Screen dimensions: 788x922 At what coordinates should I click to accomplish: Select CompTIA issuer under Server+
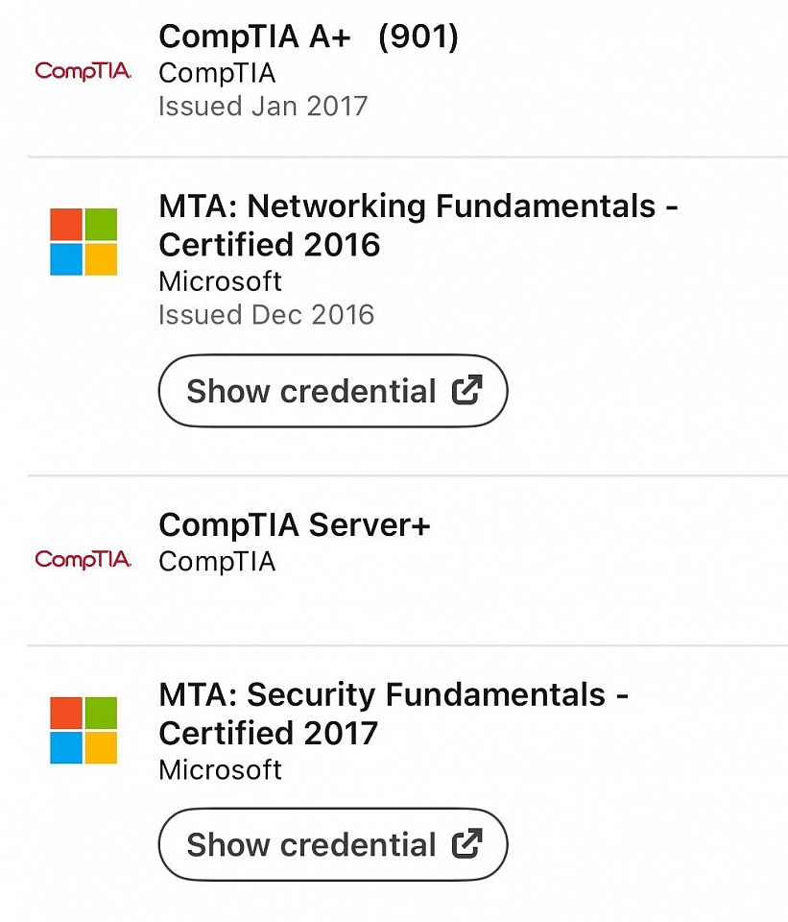pyautogui.click(x=217, y=562)
